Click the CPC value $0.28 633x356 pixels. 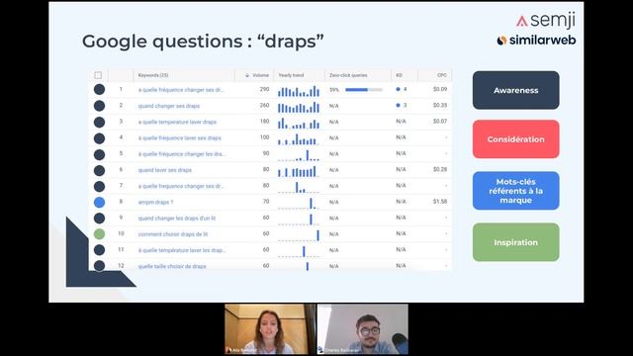(x=440, y=169)
